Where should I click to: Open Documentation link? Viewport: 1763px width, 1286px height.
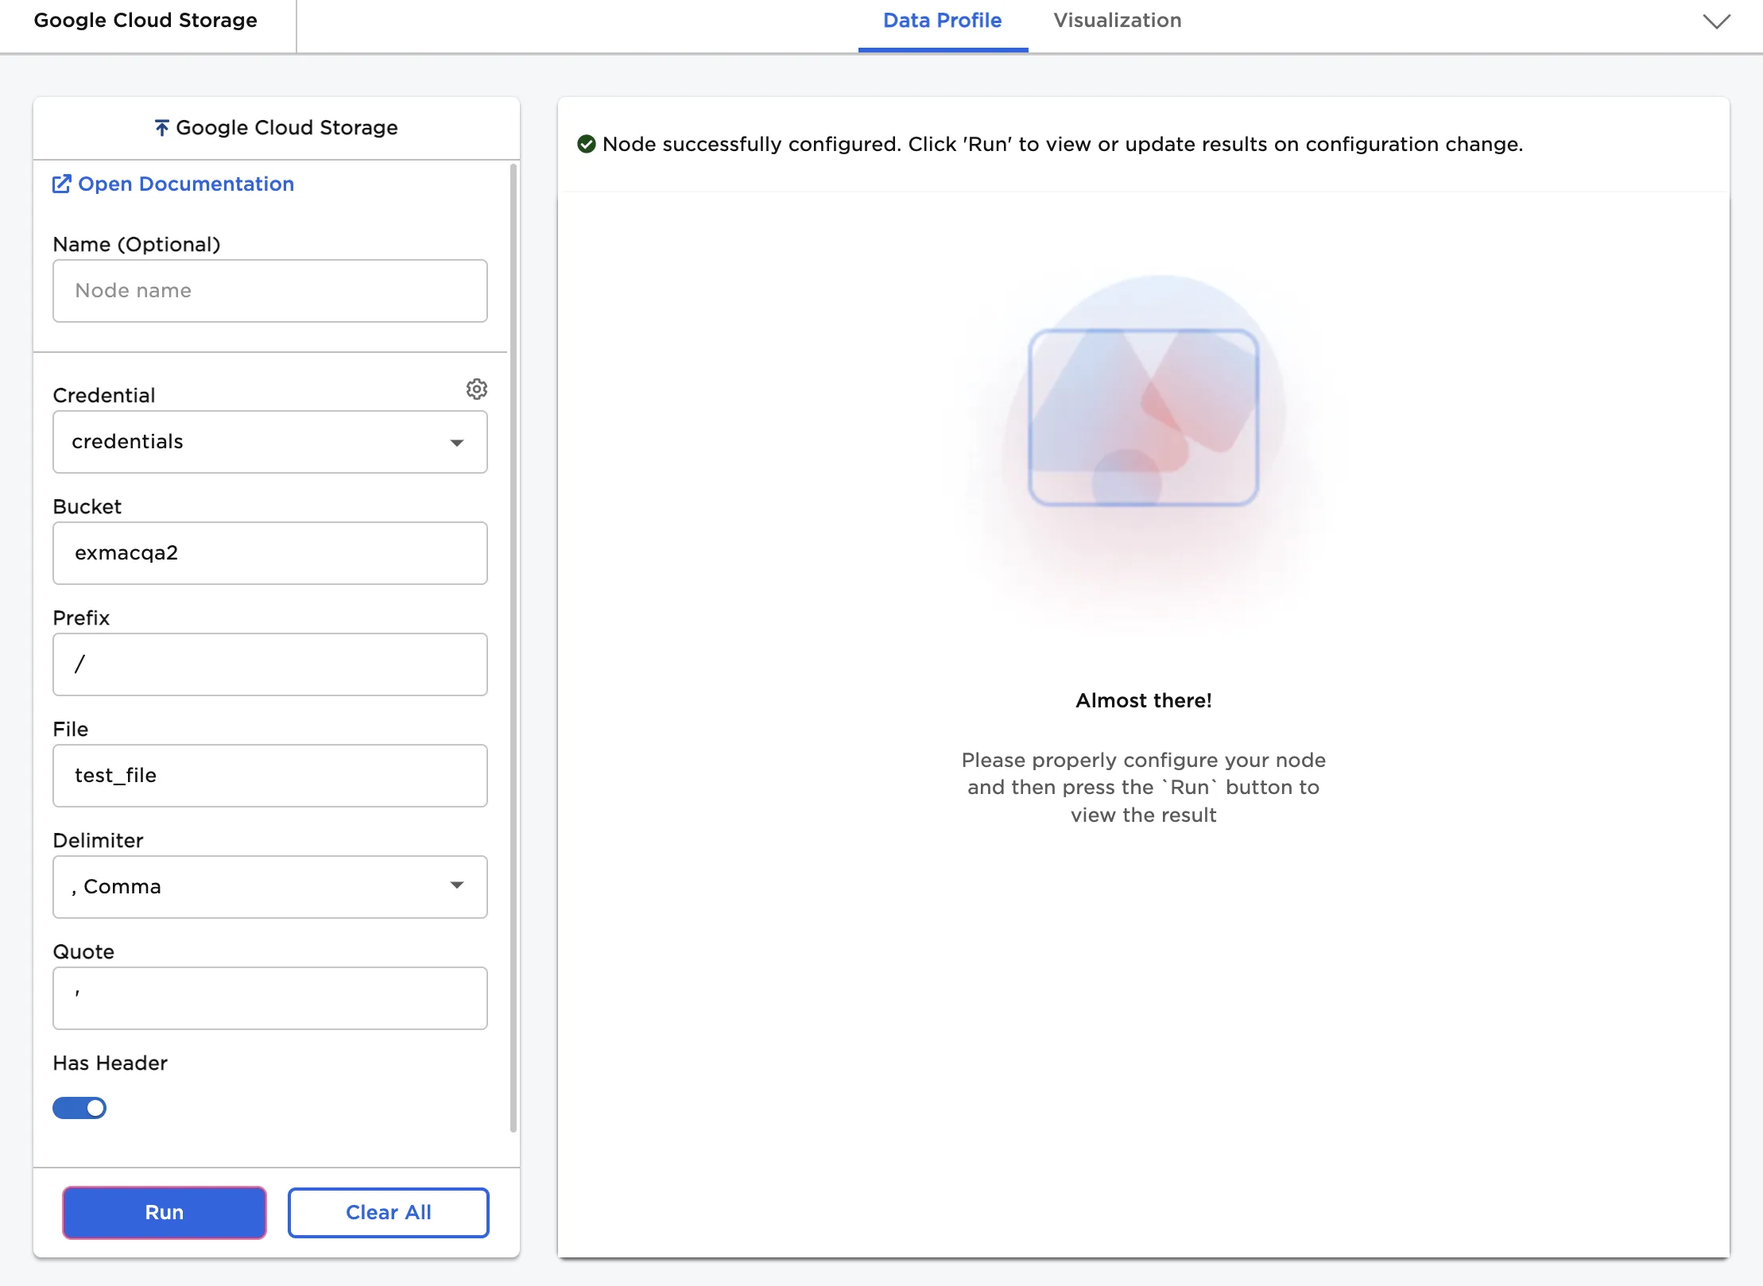[x=185, y=184]
